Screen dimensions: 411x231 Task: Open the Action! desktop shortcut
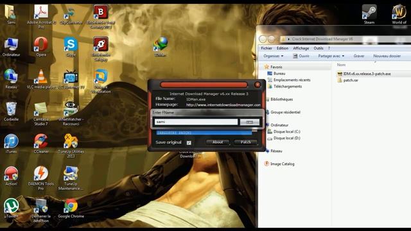click(11, 176)
